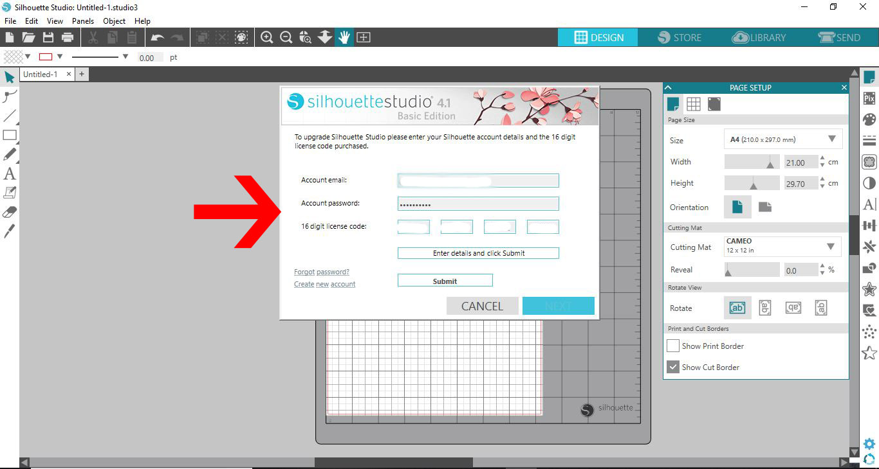This screenshot has height=469, width=879.
Task: Select the Eraser tool
Action: click(10, 212)
